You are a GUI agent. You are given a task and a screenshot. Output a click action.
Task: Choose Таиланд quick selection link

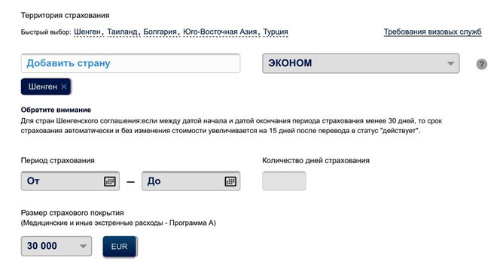point(122,32)
